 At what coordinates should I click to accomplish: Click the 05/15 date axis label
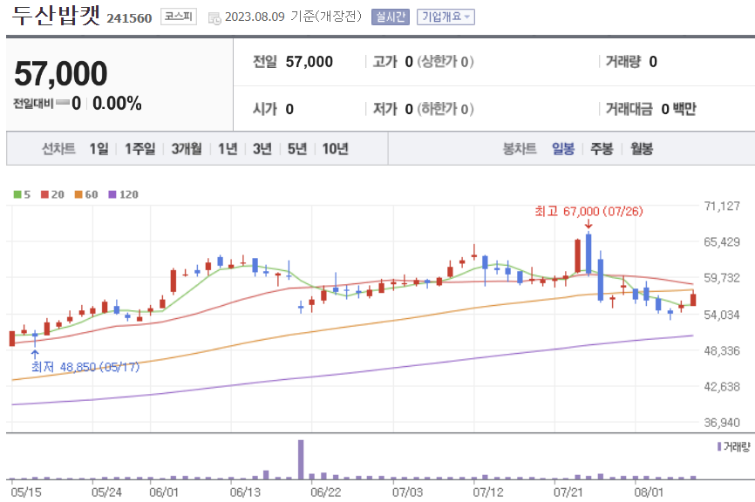pyautogui.click(x=26, y=492)
